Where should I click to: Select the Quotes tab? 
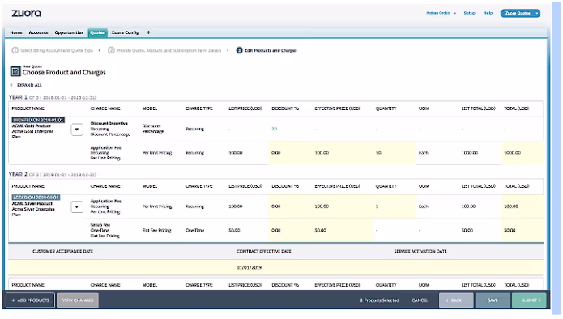(x=97, y=32)
